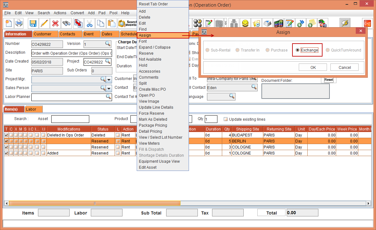Open Find with binoculars icon
Image resolution: width=376 pixels, height=230 pixels.
[x=66, y=23]
